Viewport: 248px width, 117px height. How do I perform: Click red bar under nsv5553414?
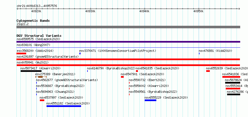(x=233, y=89)
